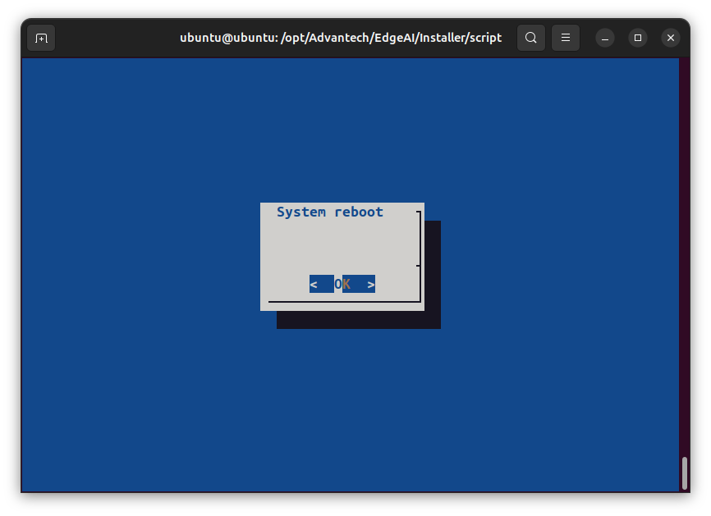Image resolution: width=711 pixels, height=516 pixels.
Task: Open the hamburger main menu
Action: [566, 38]
